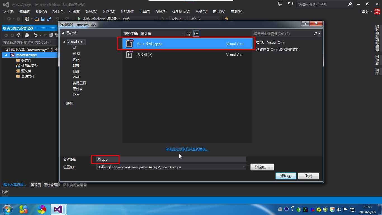This screenshot has height=215, width=382.
Task: Select the C++ 文件(.cpp) template
Action: [187, 44]
